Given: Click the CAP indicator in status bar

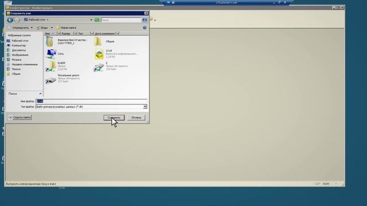Looking at the screenshot, I should 317,184.
